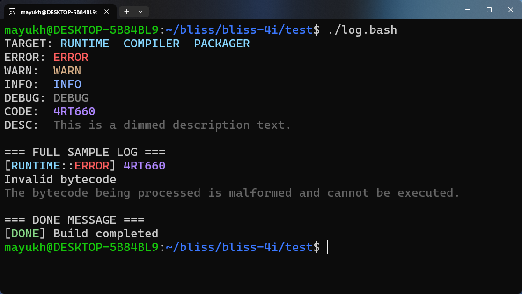The height and width of the screenshot is (294, 522).
Task: Select the blue INFO keyword
Action: [x=67, y=84]
